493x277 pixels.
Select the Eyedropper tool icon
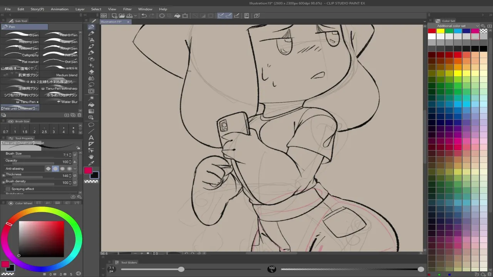tap(91, 164)
